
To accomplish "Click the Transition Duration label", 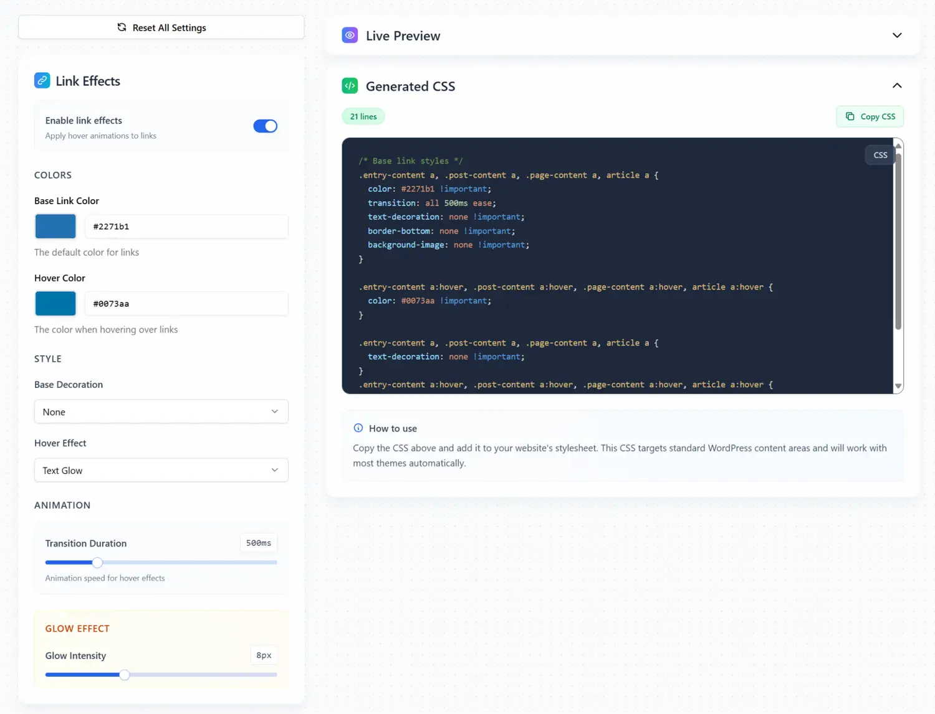I will 86,543.
